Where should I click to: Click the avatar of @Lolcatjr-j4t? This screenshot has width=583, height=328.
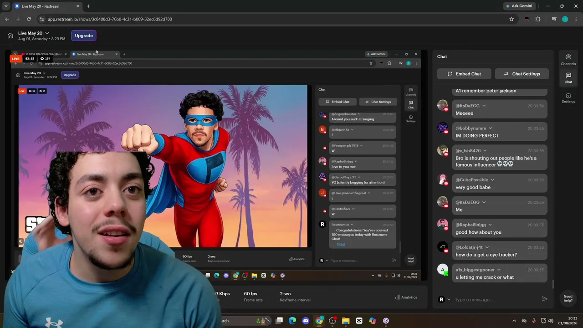[x=442, y=247]
